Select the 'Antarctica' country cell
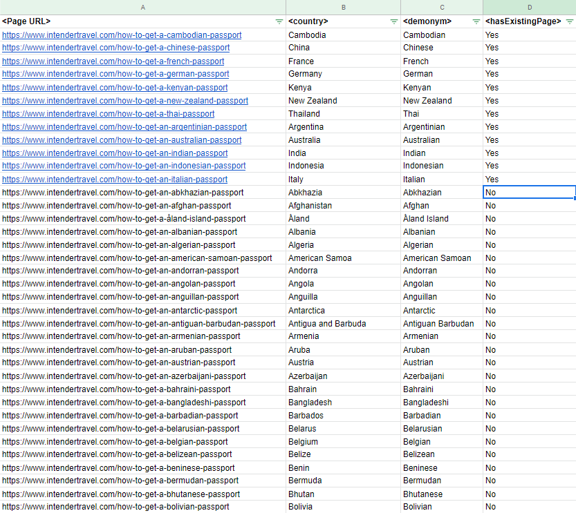Screen dimensions: 576x513 click(x=344, y=311)
